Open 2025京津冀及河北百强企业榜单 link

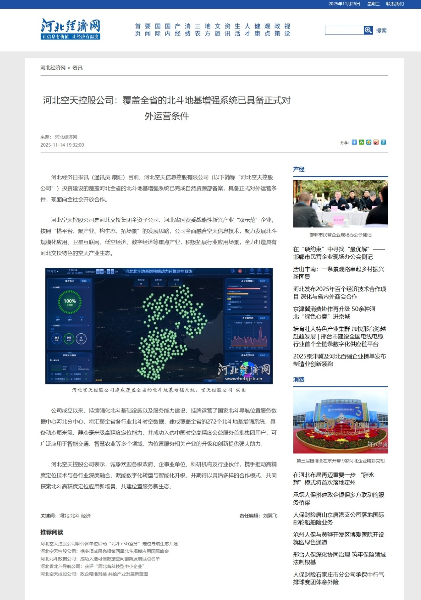(x=340, y=360)
